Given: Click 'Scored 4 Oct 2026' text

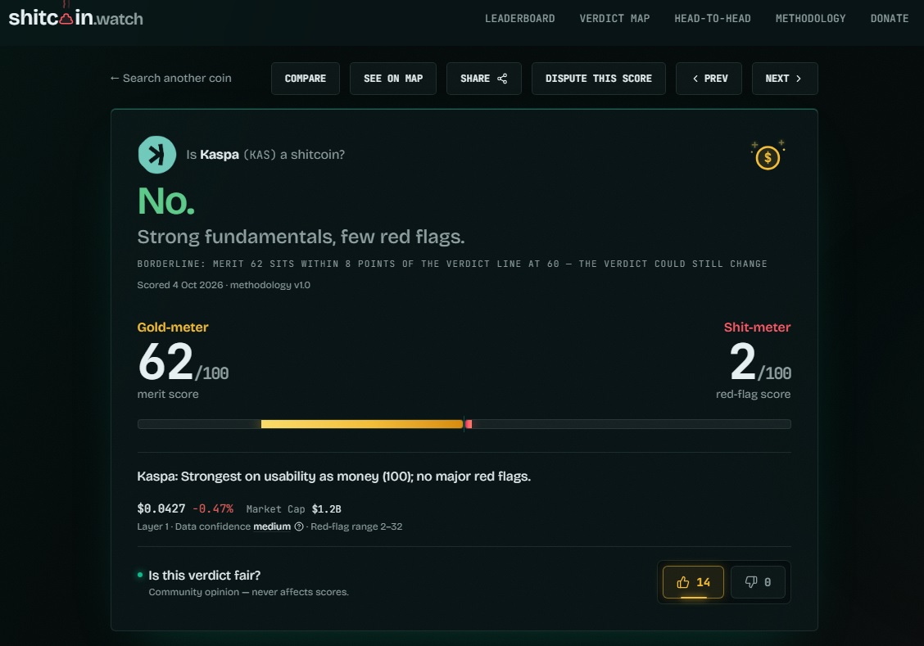Looking at the screenshot, I should pos(179,285).
